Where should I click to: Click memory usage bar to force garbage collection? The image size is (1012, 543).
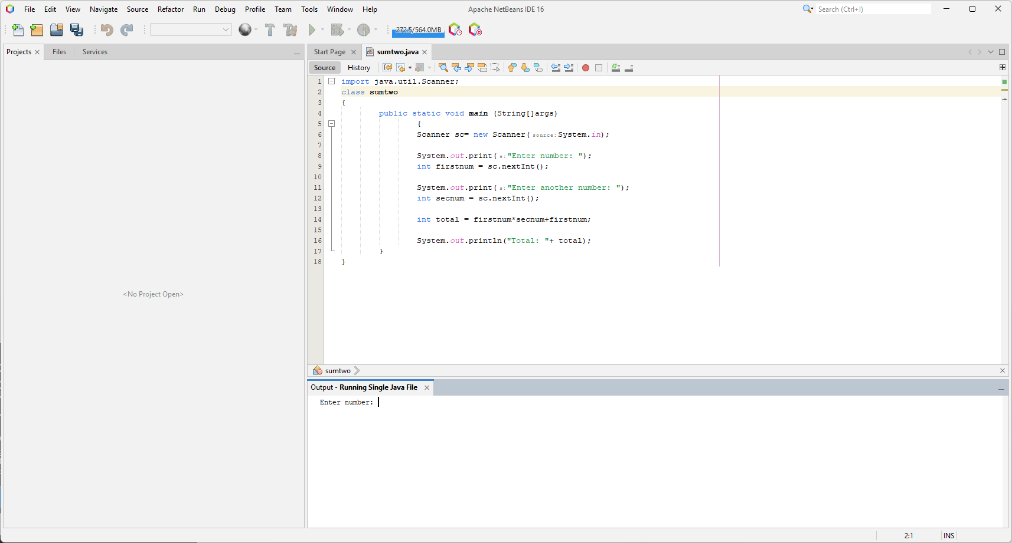click(x=418, y=30)
